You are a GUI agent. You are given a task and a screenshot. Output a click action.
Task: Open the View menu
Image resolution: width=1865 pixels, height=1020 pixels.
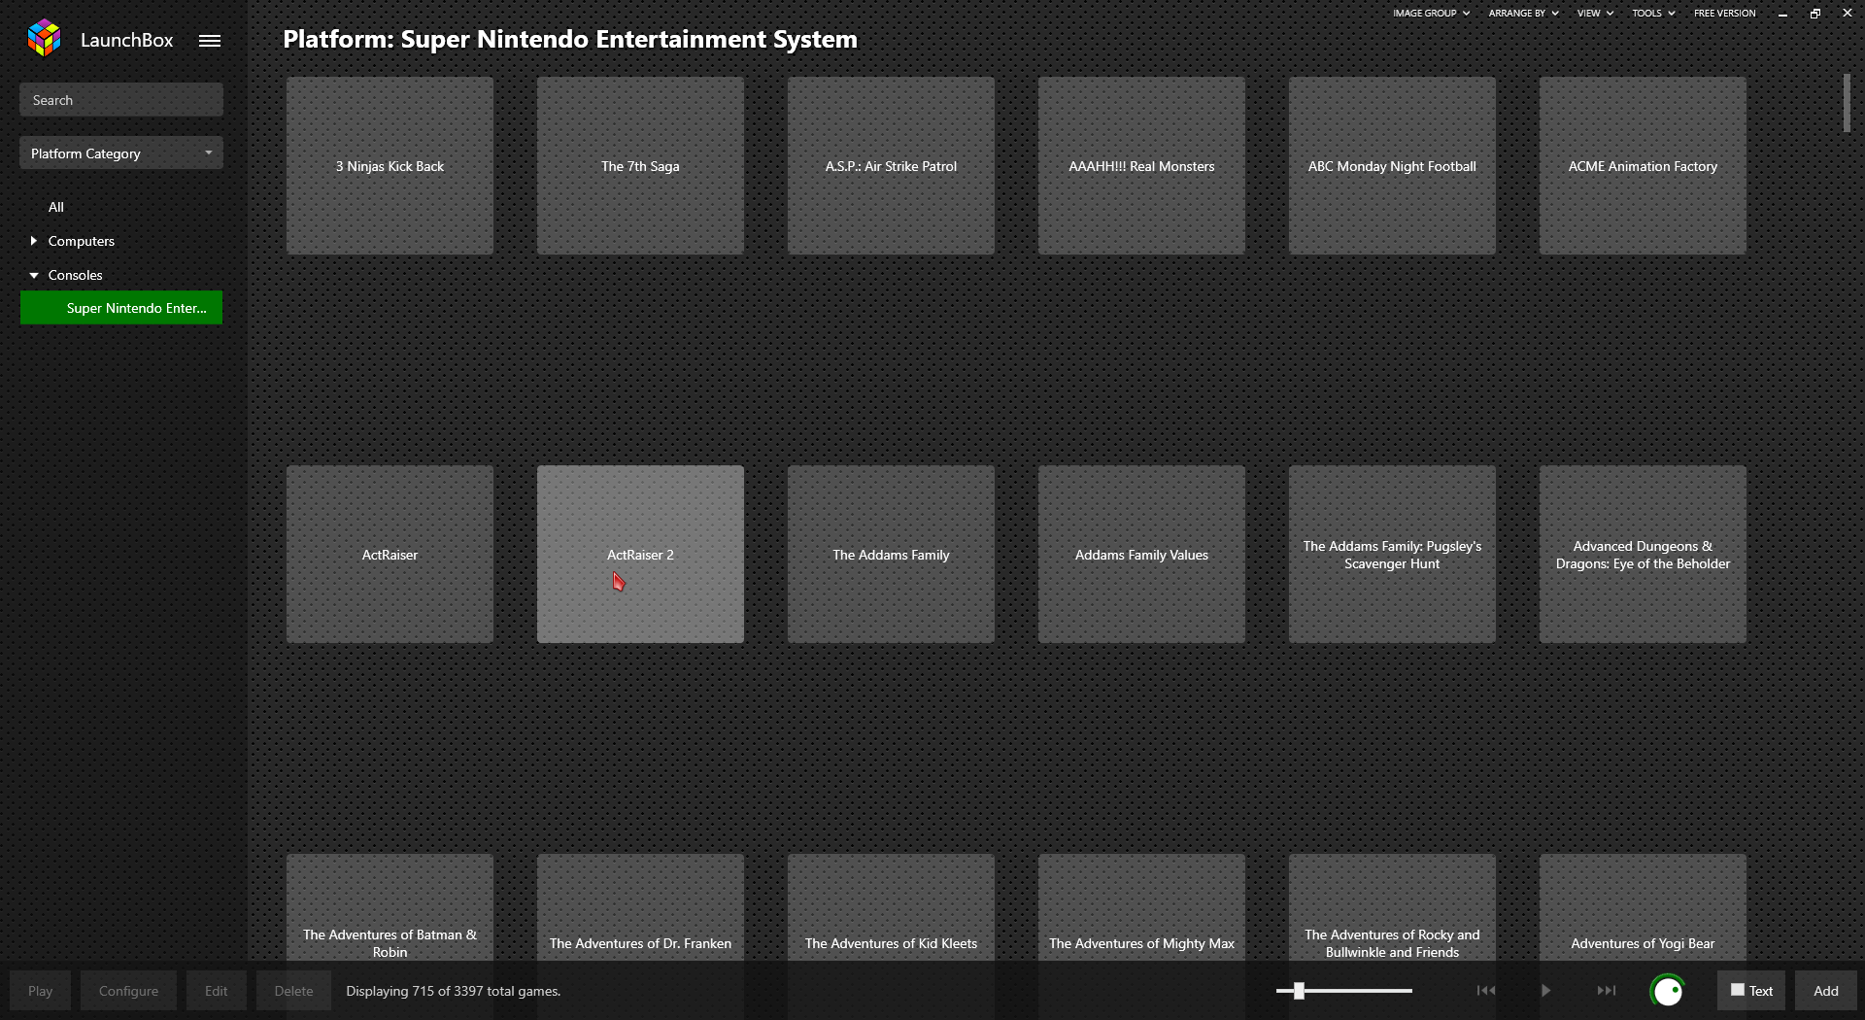coord(1595,14)
